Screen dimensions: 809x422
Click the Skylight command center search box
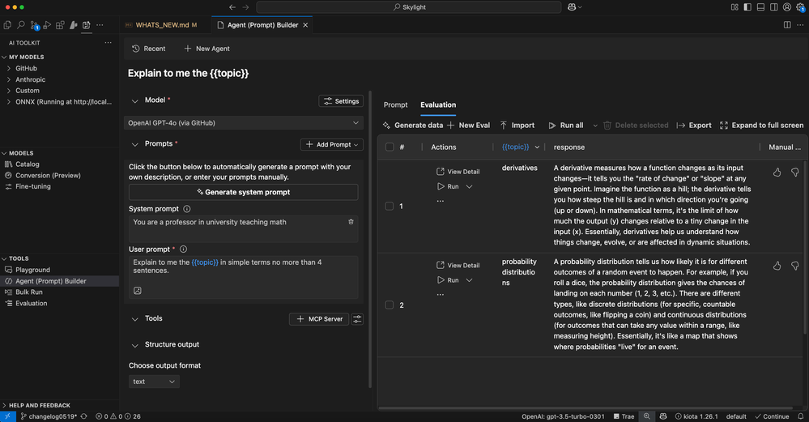pyautogui.click(x=409, y=7)
